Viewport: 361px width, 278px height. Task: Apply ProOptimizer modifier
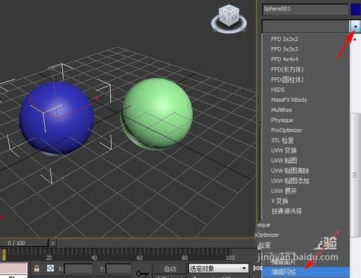[x=287, y=130]
